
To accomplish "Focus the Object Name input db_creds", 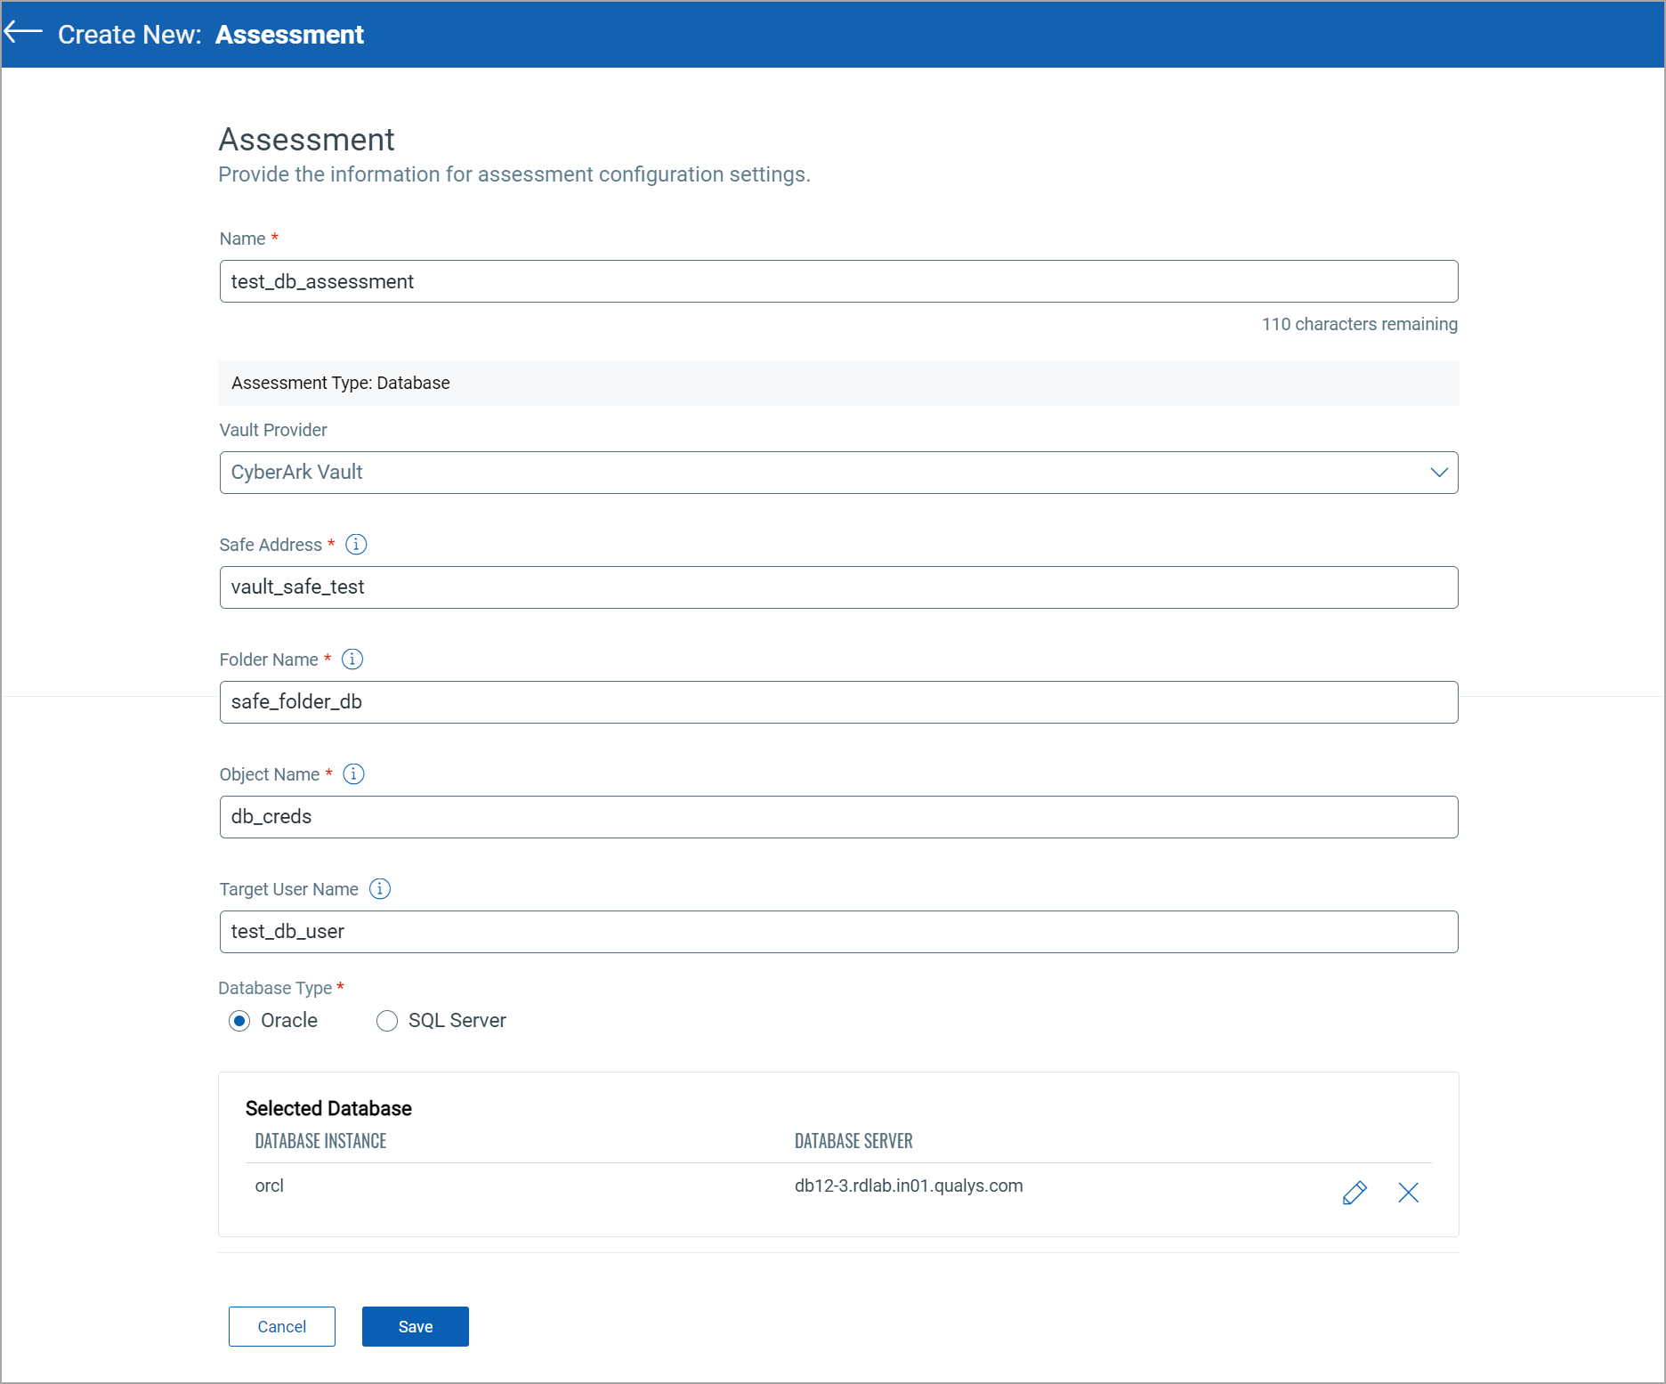I will [x=838, y=817].
